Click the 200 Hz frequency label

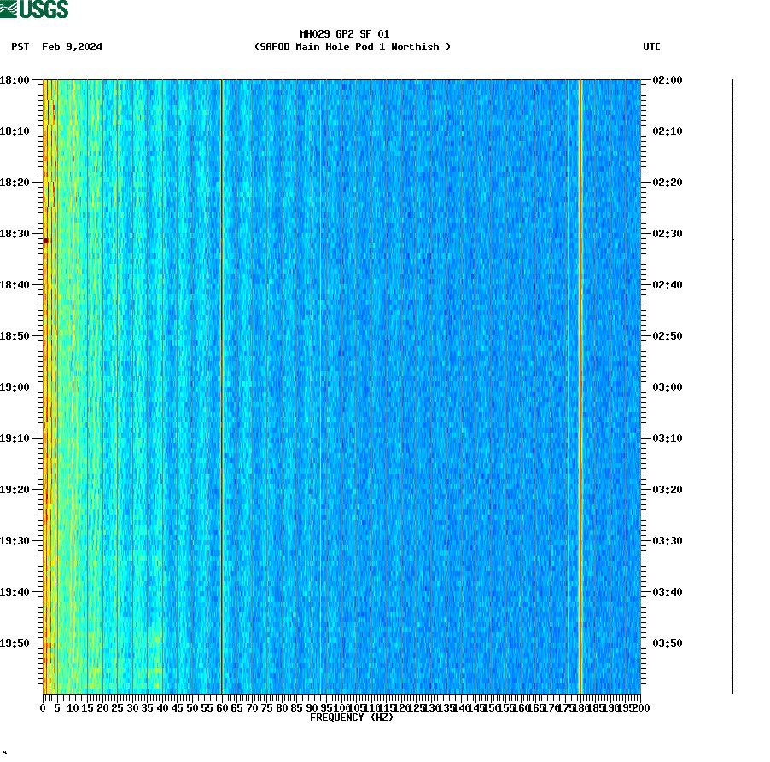pyautogui.click(x=639, y=707)
